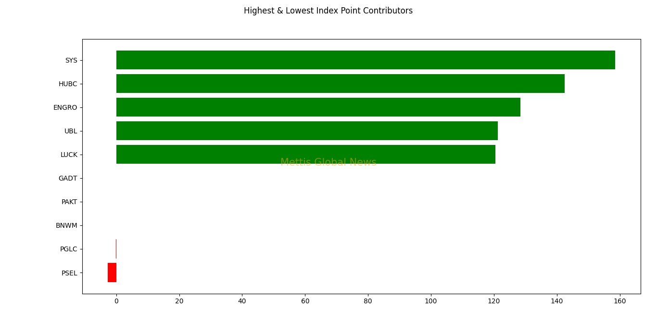The height and width of the screenshot is (325, 657).
Task: Select the SYS y-axis label
Action: click(x=71, y=60)
